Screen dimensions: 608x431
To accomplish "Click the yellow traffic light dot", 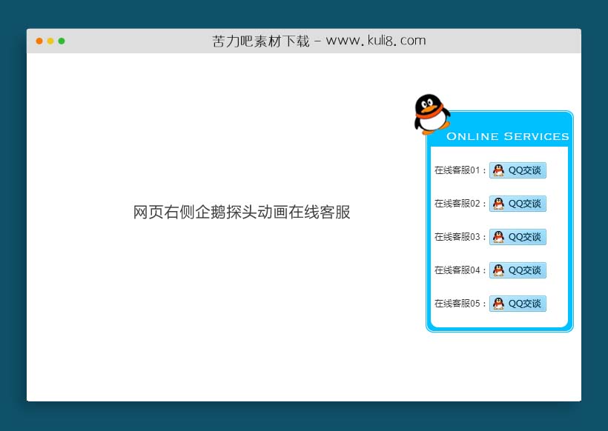I will 50,41.
